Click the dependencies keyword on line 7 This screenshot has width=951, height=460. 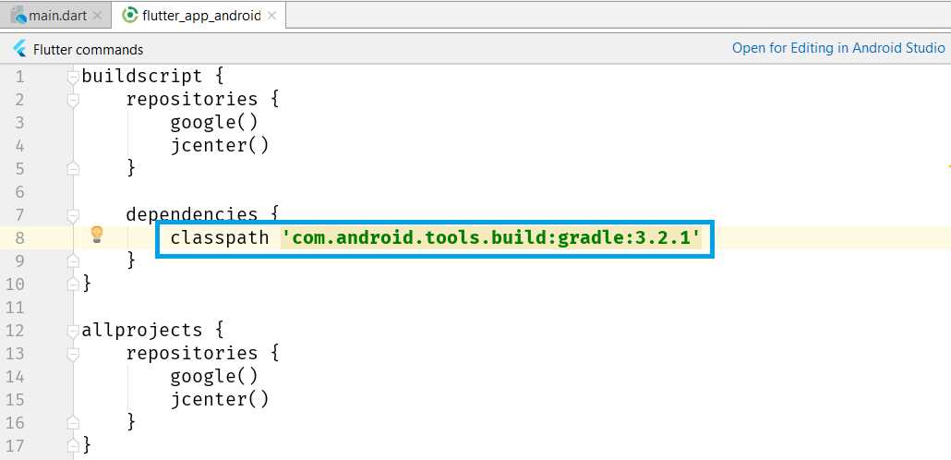(x=192, y=215)
